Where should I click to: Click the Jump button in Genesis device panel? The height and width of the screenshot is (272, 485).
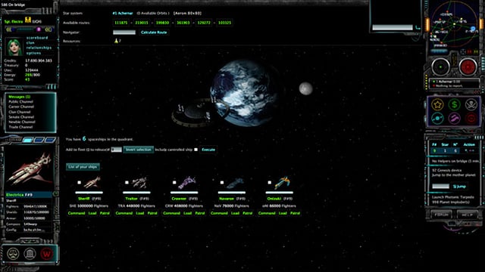coord(459,187)
